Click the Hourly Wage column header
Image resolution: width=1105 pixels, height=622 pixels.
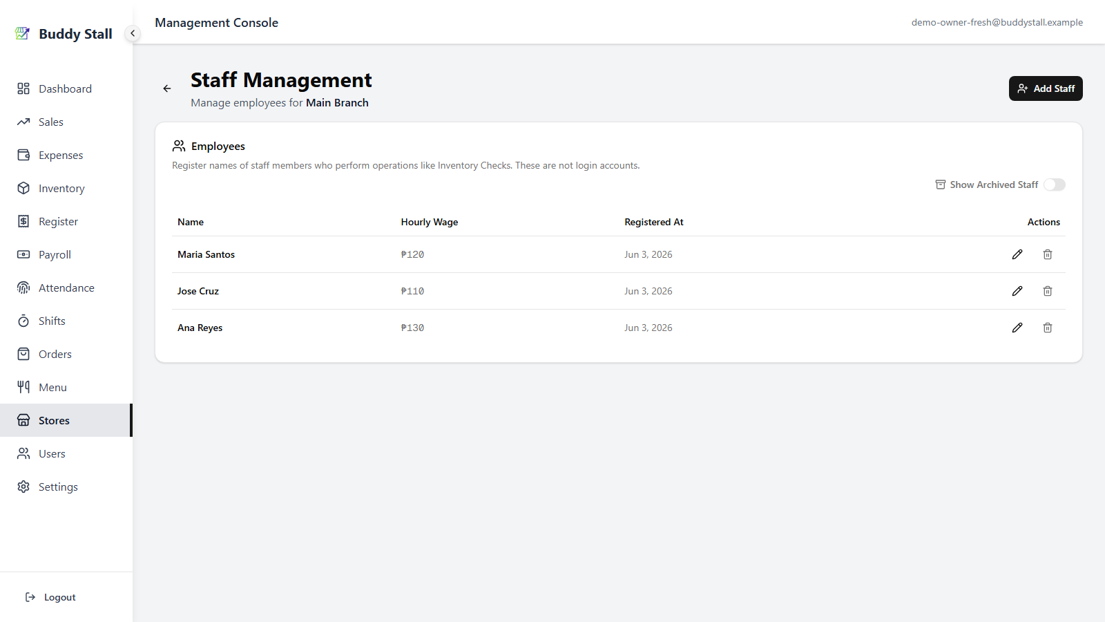pos(430,222)
